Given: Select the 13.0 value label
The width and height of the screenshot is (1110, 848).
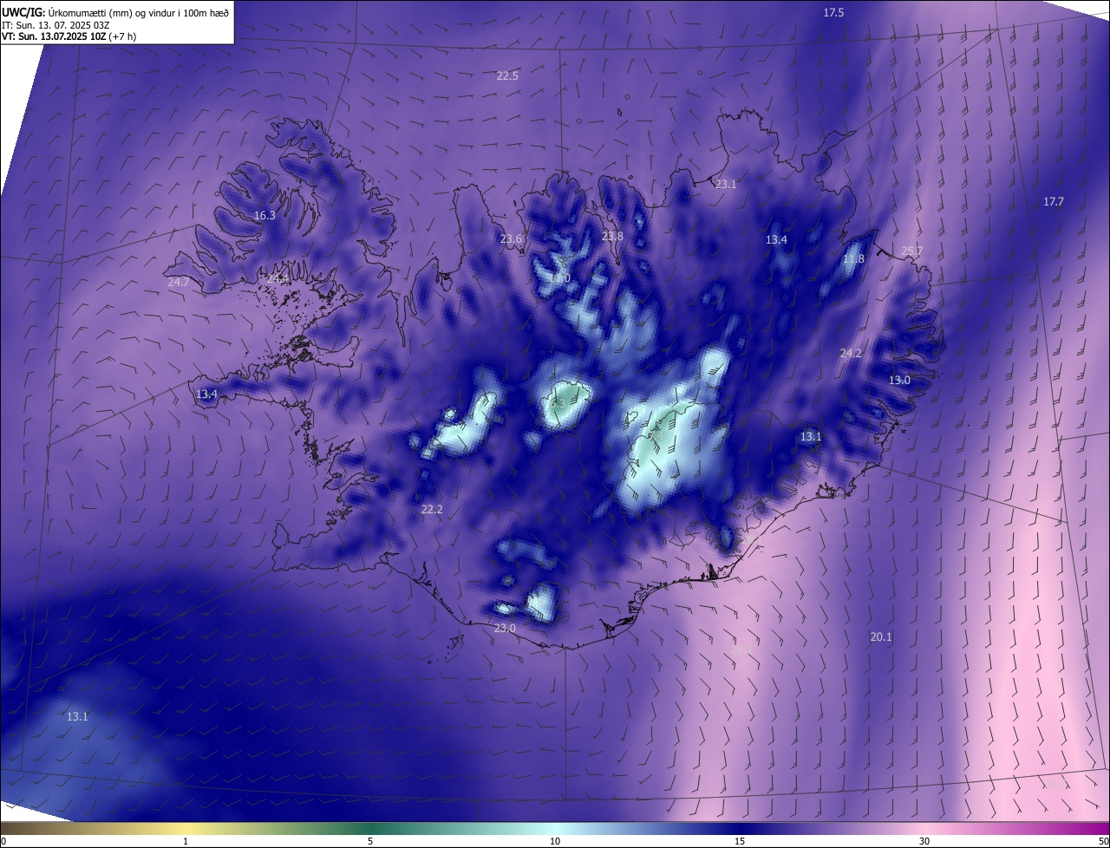Looking at the screenshot, I should point(899,380).
